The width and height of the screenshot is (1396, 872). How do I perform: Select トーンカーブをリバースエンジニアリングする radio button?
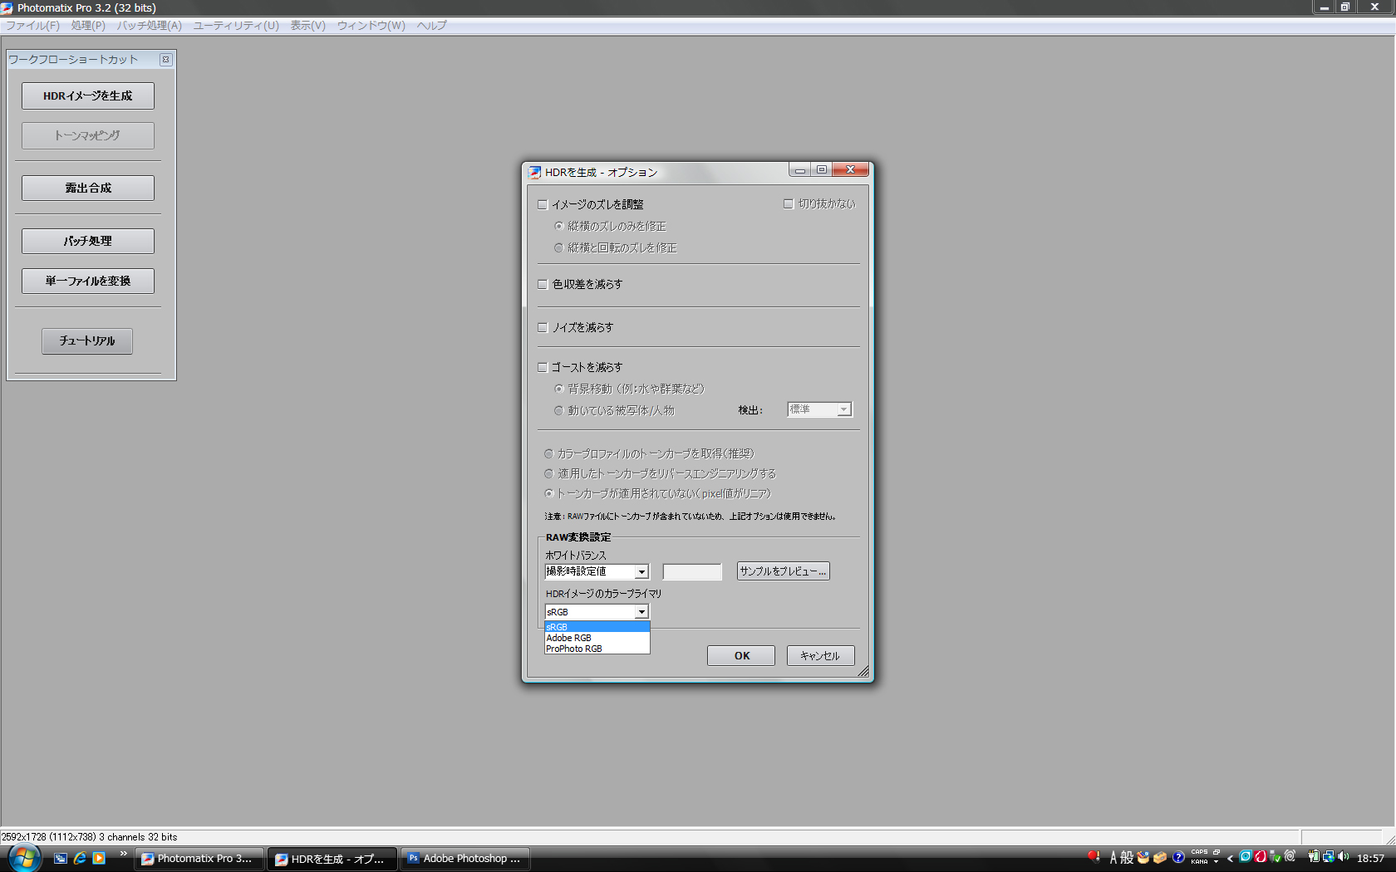[548, 473]
